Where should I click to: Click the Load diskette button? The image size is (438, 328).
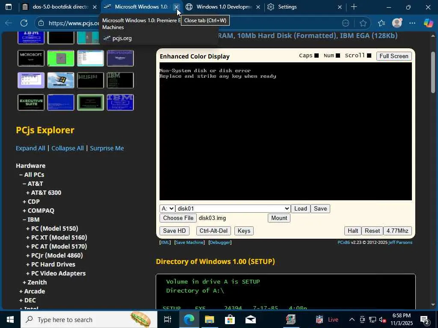301,208
